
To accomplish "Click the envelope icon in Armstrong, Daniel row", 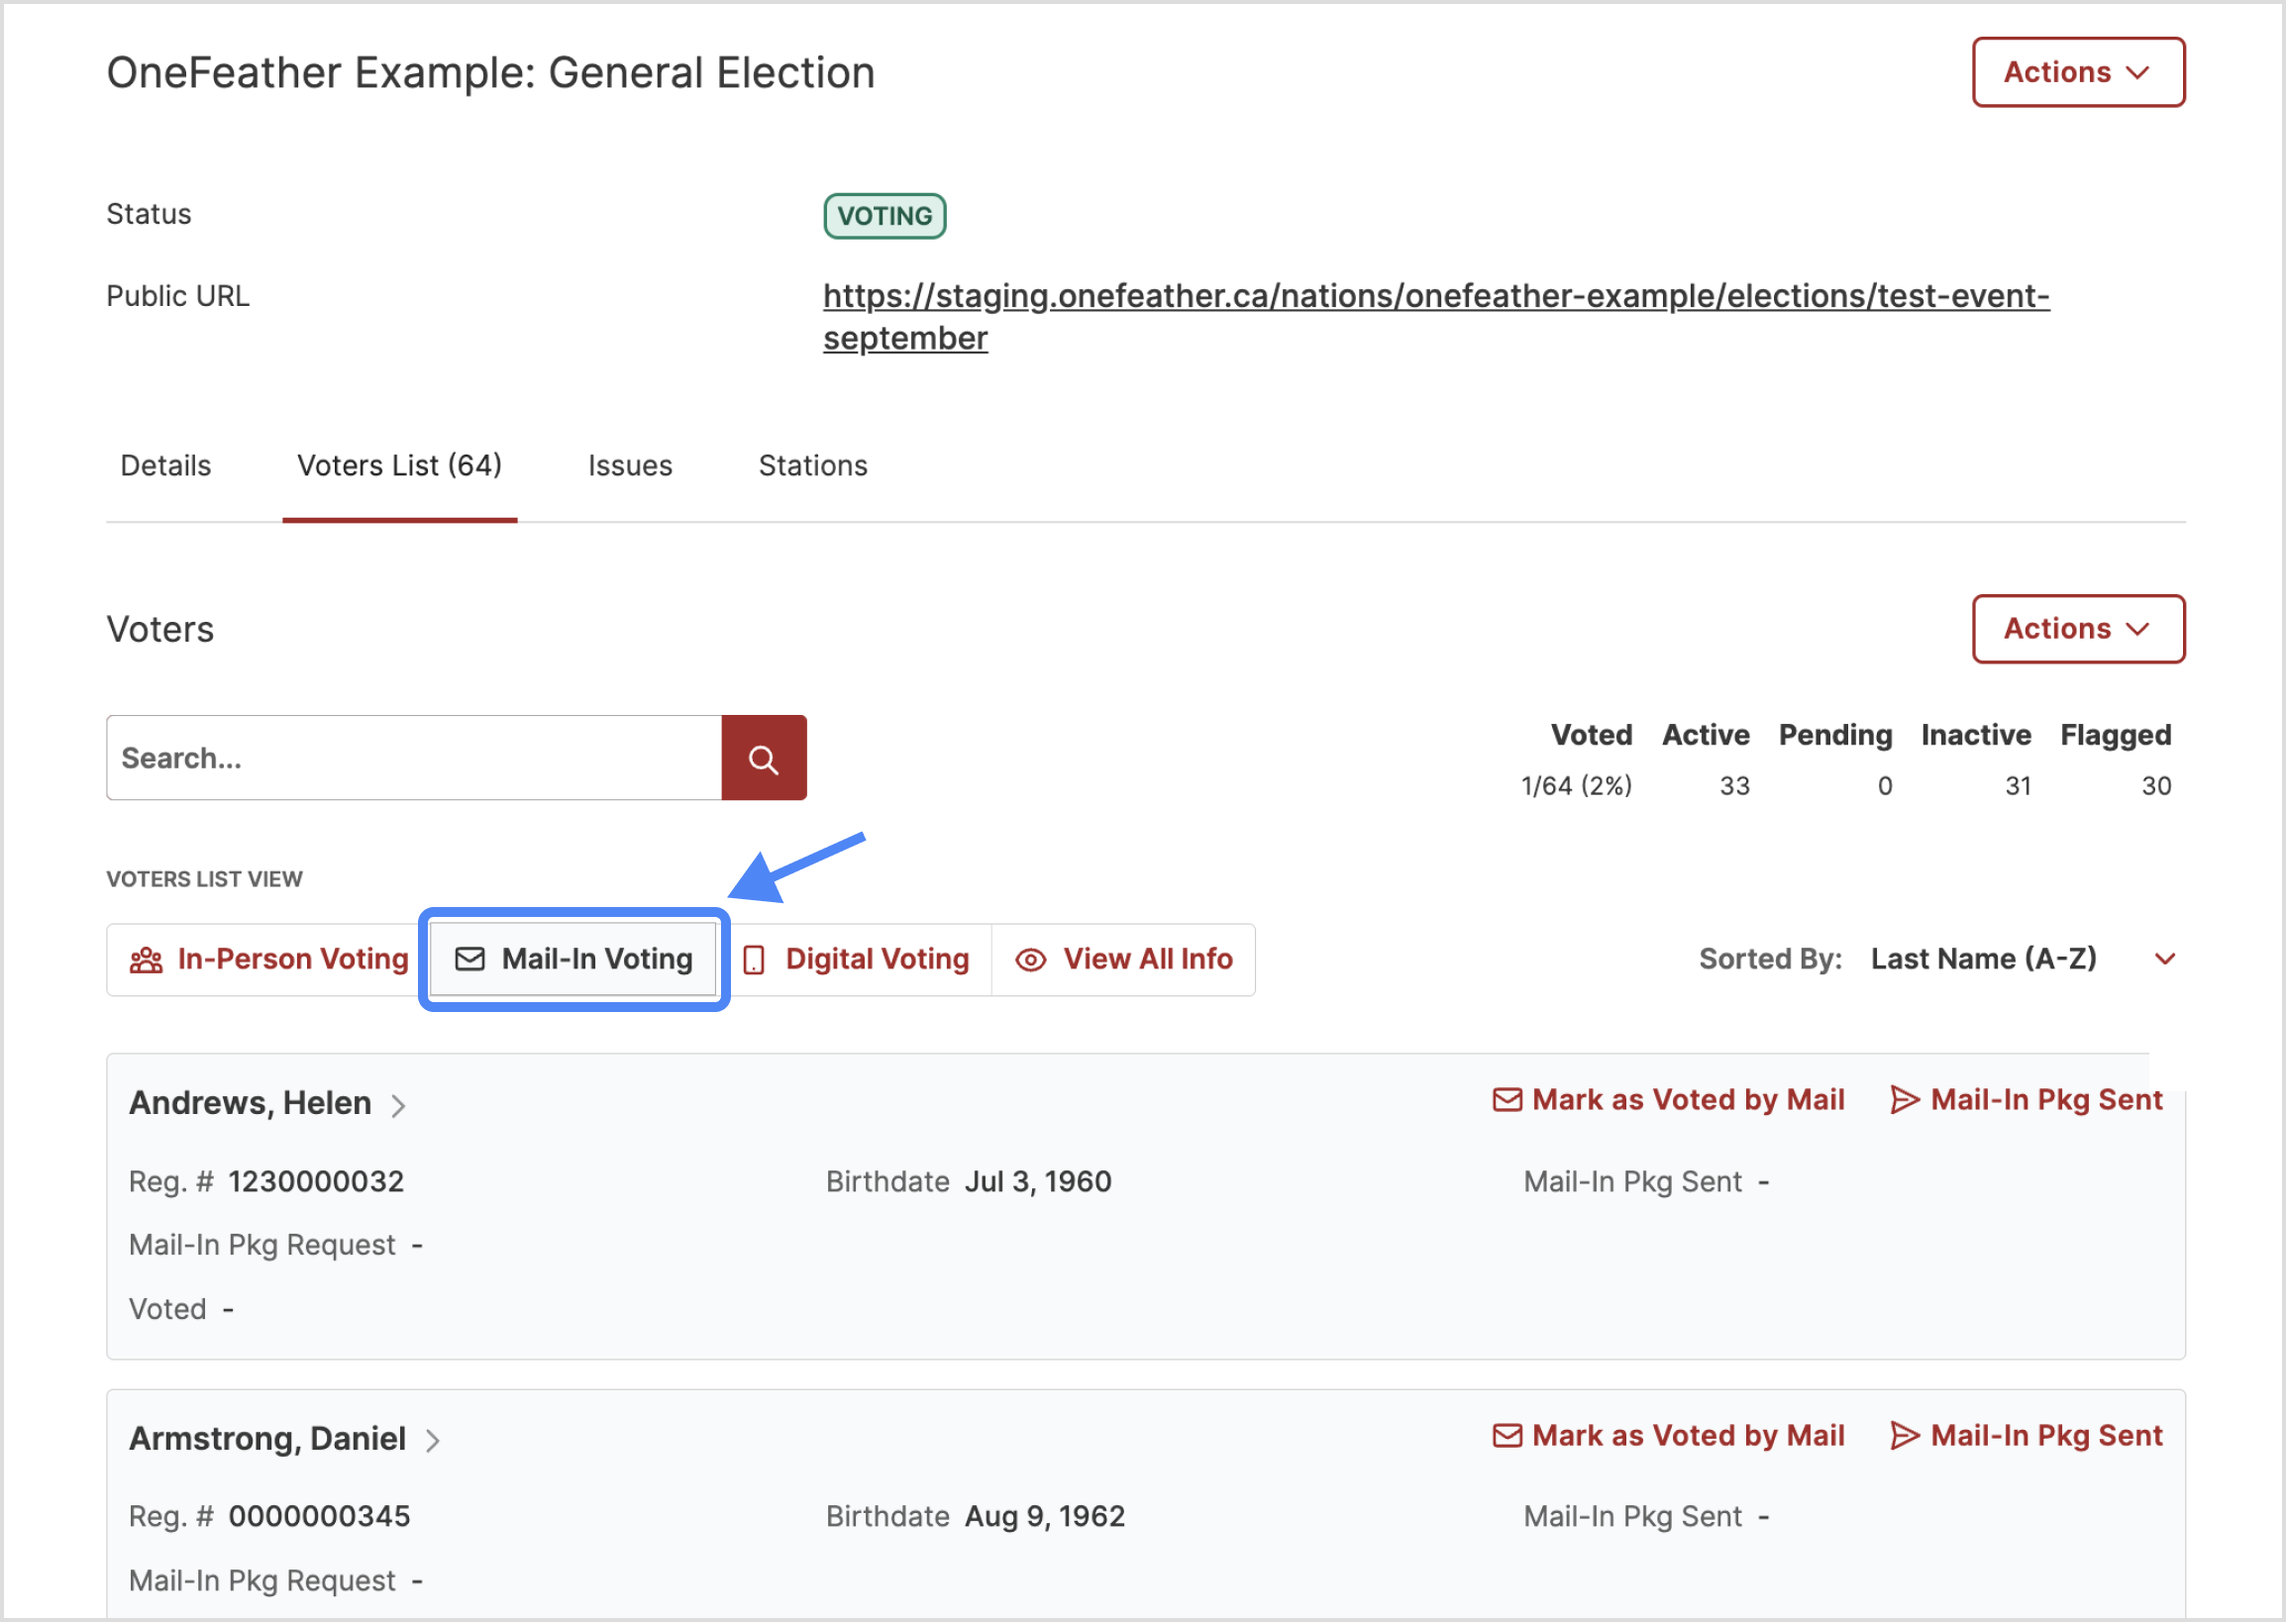I will point(1507,1435).
